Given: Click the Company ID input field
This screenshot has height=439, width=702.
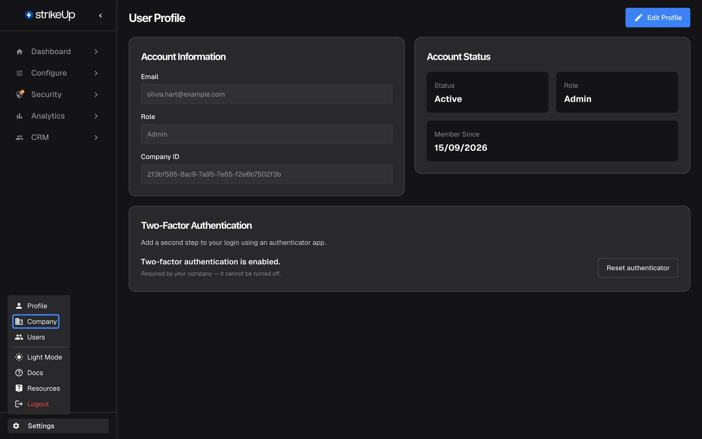Looking at the screenshot, I should click(266, 174).
